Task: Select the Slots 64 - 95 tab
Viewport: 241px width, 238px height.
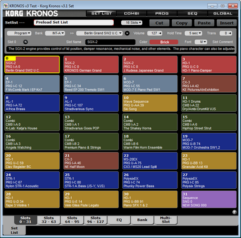Action: (x=72, y=220)
